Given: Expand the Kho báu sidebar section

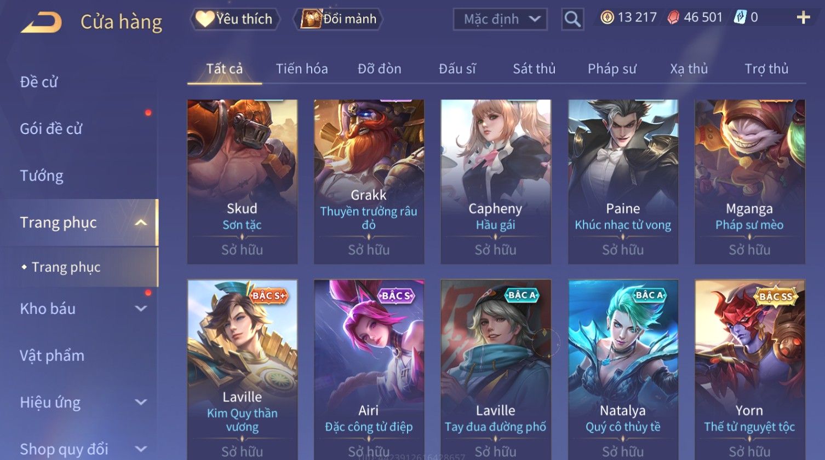Looking at the screenshot, I should [x=141, y=308].
